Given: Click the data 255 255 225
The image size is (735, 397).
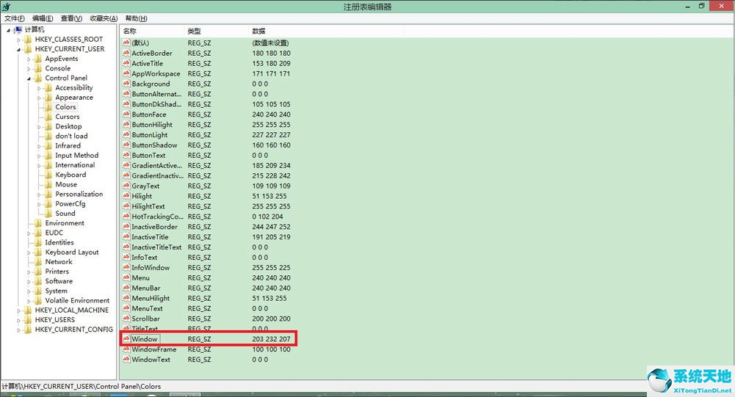Looking at the screenshot, I should click(x=272, y=268).
